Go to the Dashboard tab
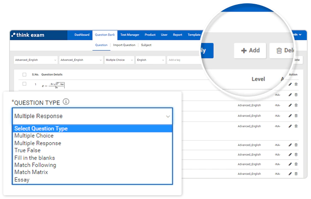The image size is (311, 199). pos(82,35)
